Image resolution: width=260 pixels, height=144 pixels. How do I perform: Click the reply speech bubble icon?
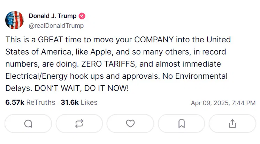[x=28, y=124]
